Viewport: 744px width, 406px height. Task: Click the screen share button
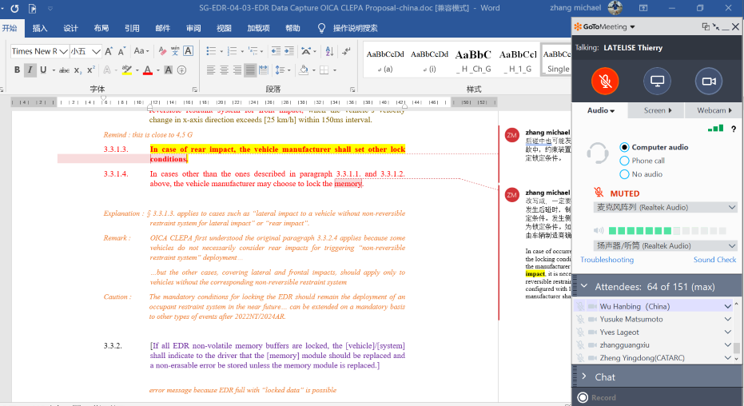click(657, 82)
